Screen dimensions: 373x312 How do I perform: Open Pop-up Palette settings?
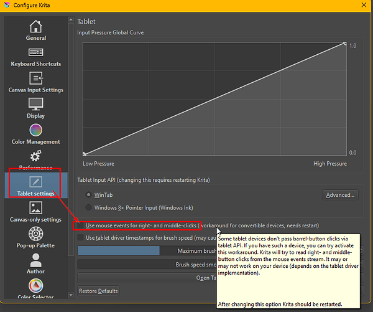(35, 238)
